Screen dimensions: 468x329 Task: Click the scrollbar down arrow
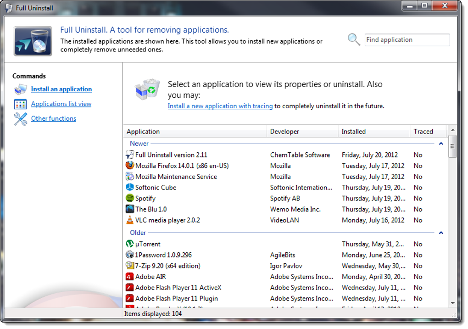pyautogui.click(x=453, y=303)
